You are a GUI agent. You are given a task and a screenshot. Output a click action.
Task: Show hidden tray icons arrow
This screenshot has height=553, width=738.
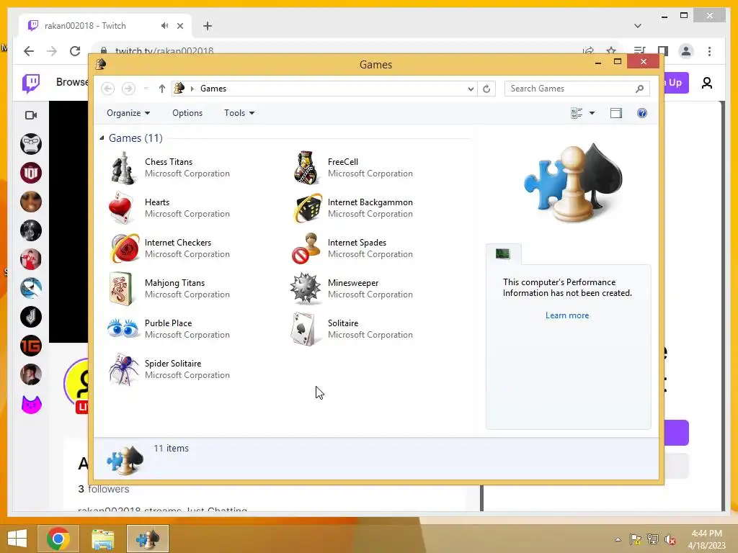click(x=618, y=539)
